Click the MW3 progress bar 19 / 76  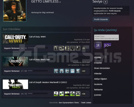point(38,93)
